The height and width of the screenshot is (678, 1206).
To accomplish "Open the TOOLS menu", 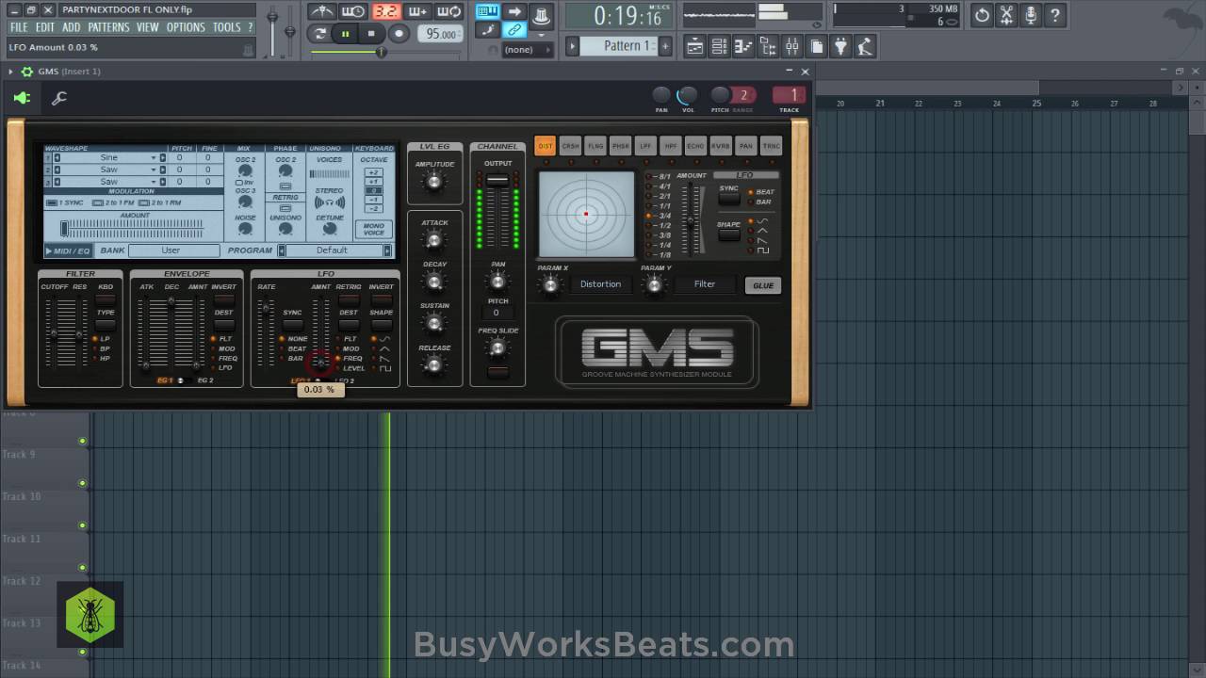I will click(x=227, y=28).
